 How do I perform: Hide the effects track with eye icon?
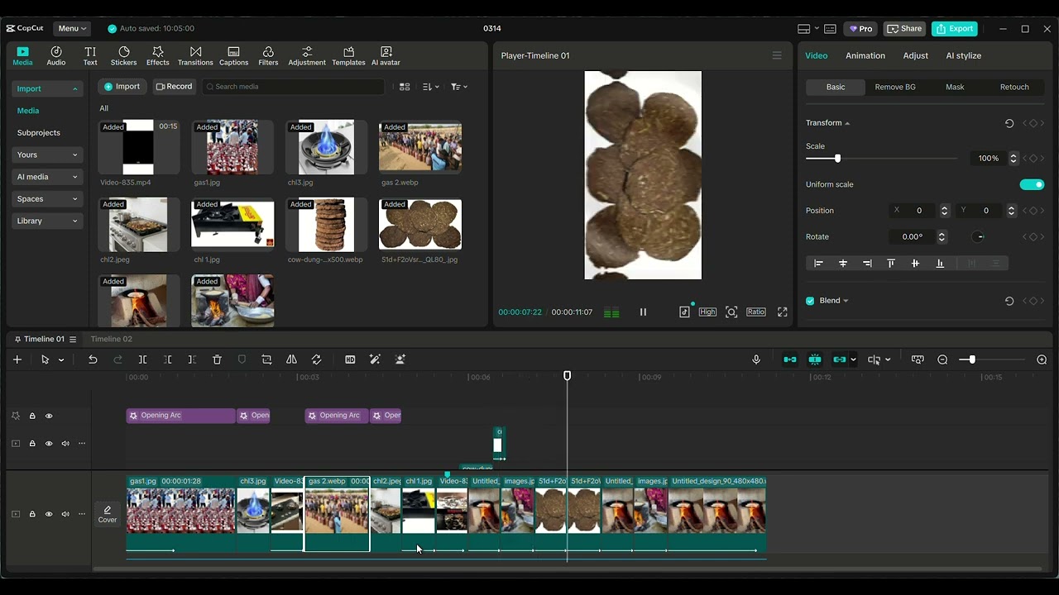[49, 416]
